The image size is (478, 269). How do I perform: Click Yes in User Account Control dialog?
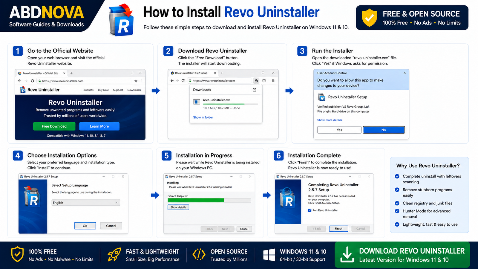tap(339, 130)
